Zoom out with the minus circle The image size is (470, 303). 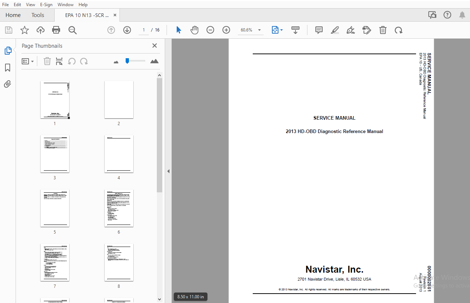[210, 30]
